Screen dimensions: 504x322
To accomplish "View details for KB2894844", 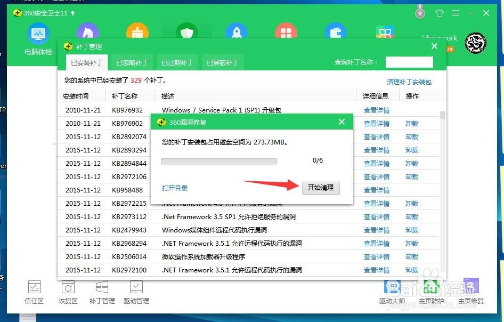I will click(376, 164).
